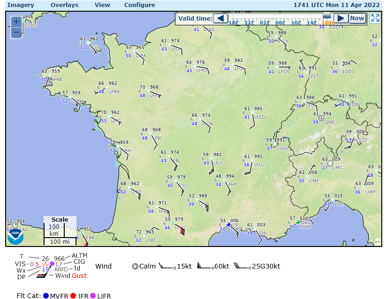Zoom in using the map plus icon
This screenshot has width=386, height=299.
pos(15,21)
